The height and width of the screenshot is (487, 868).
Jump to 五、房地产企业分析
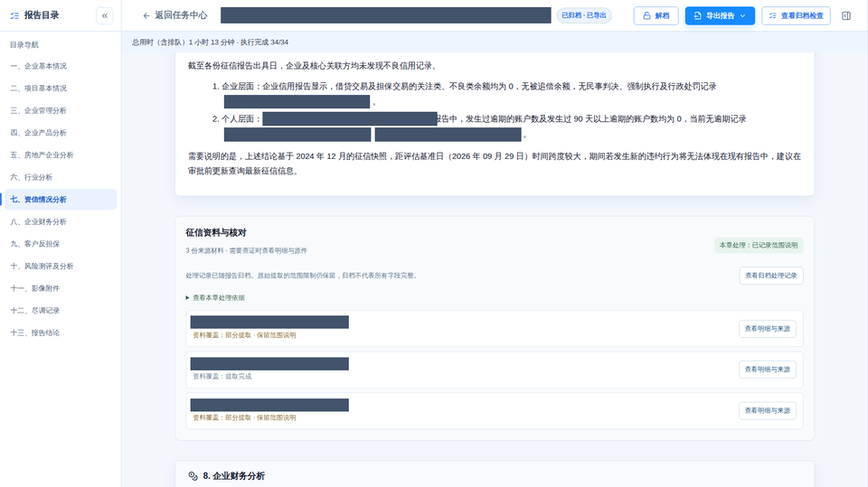(61, 155)
